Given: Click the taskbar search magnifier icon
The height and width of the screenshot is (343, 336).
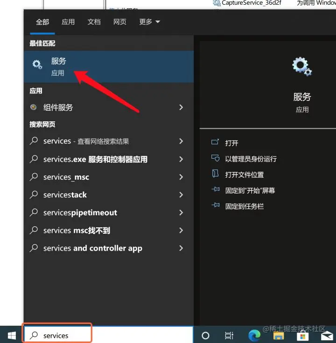Looking at the screenshot, I should pos(34,335).
